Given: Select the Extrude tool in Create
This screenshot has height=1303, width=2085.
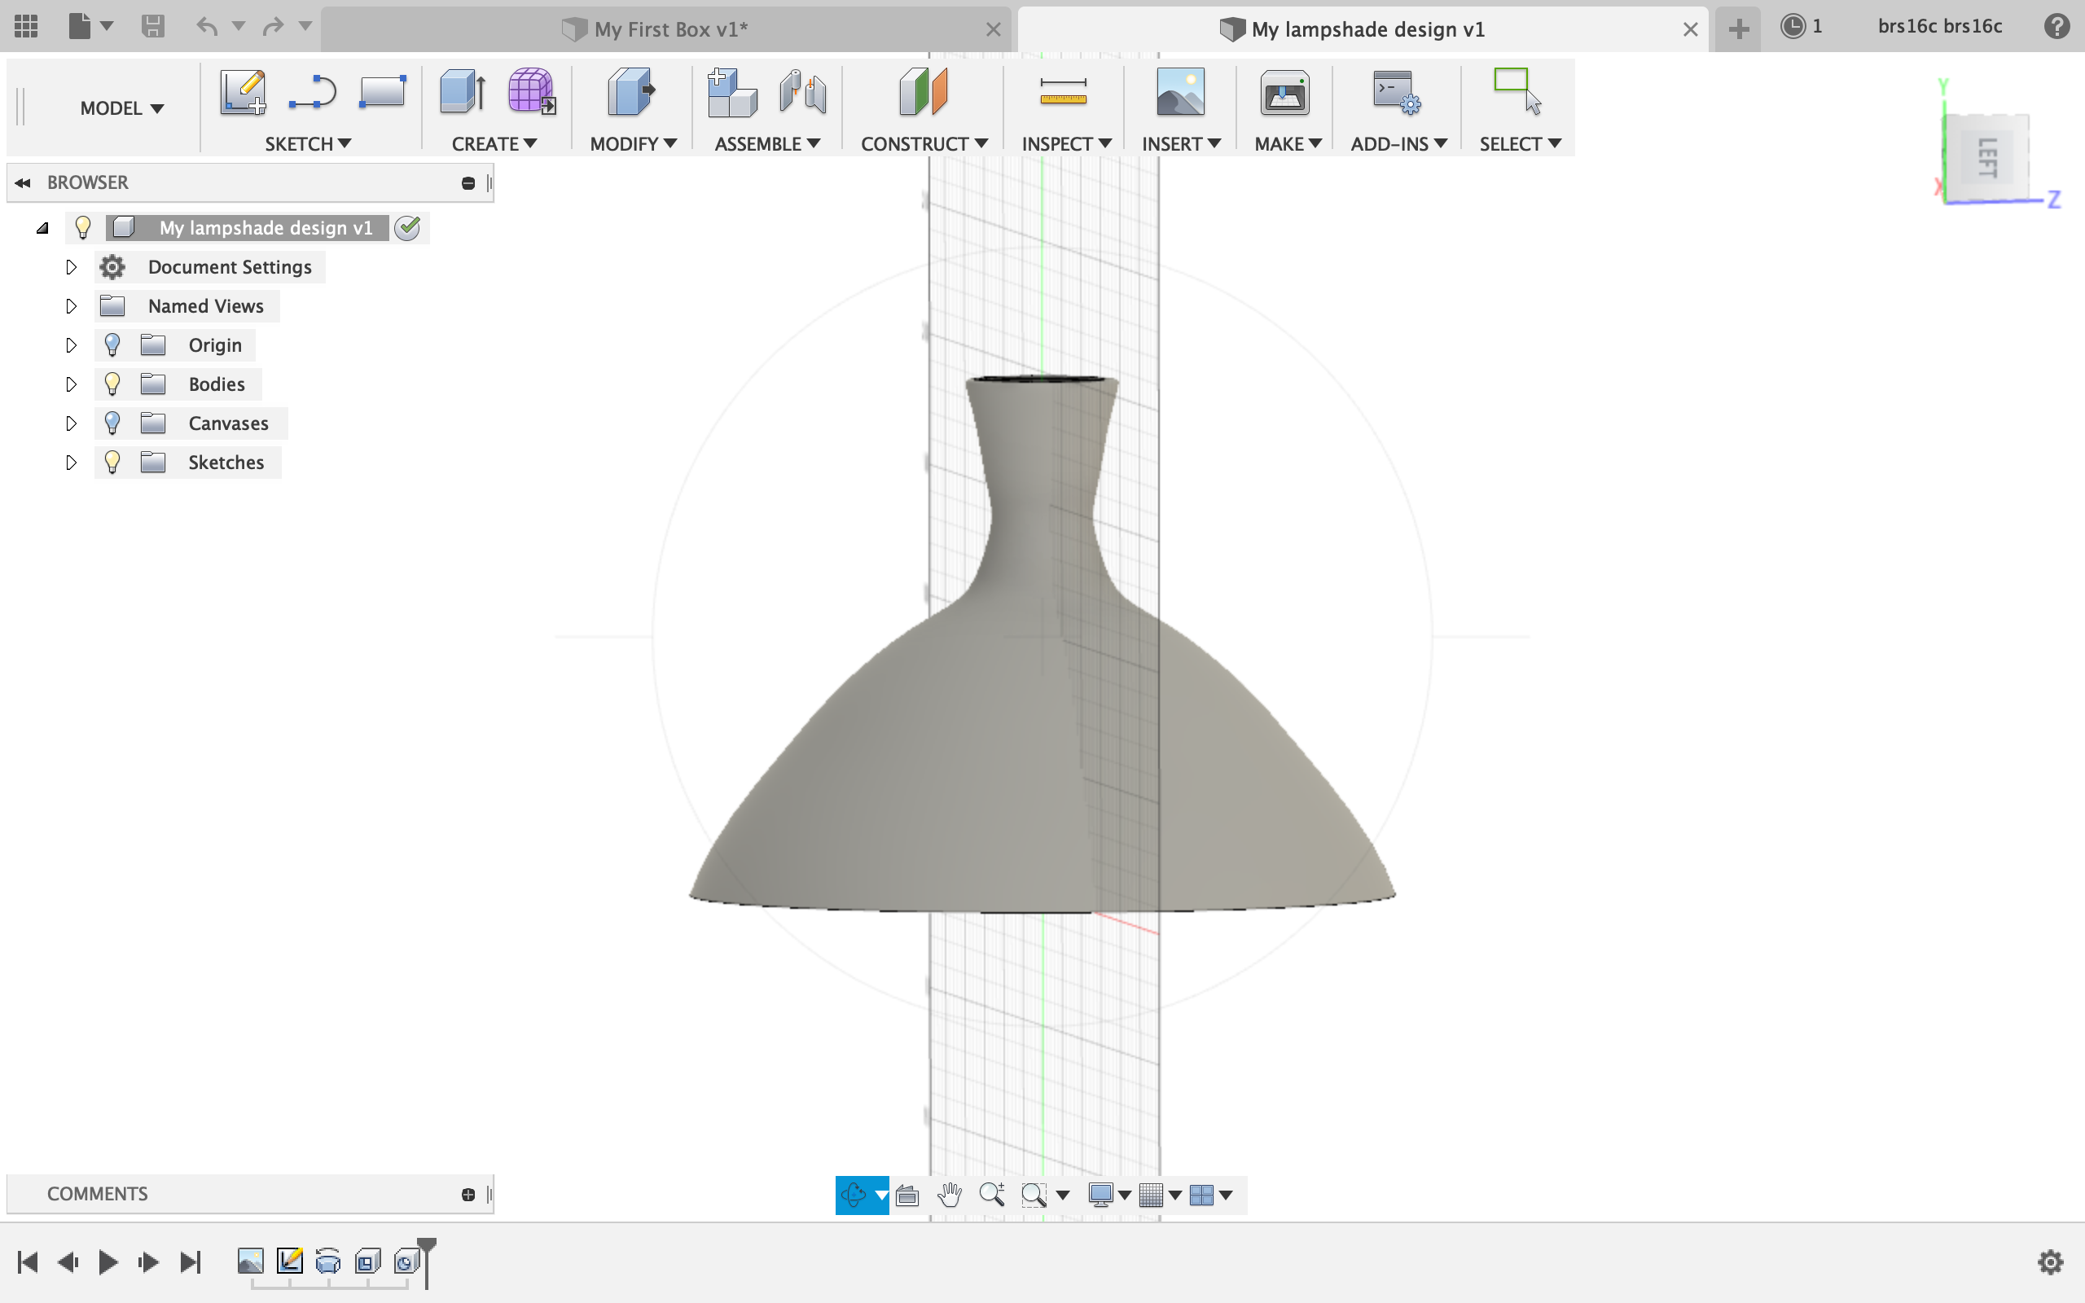Looking at the screenshot, I should pyautogui.click(x=462, y=91).
